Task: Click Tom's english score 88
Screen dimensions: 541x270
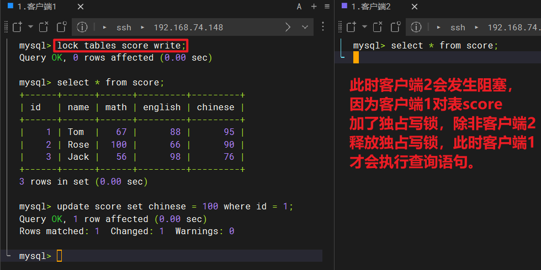Action: 176,132
